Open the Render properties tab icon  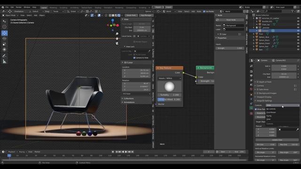pos(251,71)
